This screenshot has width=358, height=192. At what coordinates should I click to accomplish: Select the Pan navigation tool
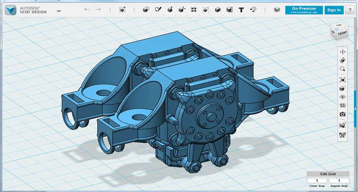(343, 52)
